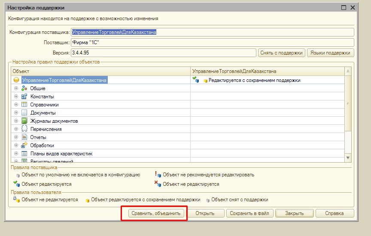This screenshot has height=236, width=371.
Task: Expand the Отчеты node
Action: coord(16,137)
